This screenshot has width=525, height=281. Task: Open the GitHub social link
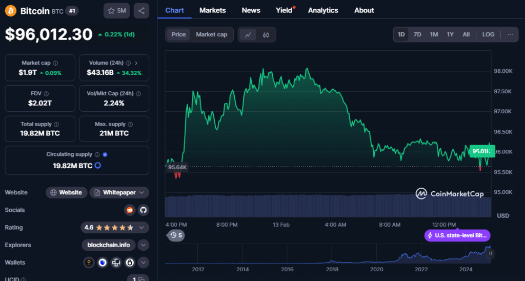144,210
